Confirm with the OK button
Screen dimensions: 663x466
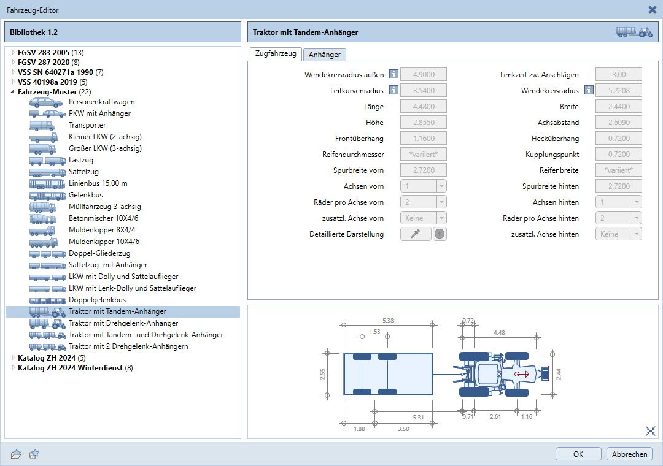578,454
